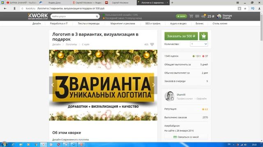Click the search magnifier icon
The image size is (263, 147).
click(x=97, y=16)
